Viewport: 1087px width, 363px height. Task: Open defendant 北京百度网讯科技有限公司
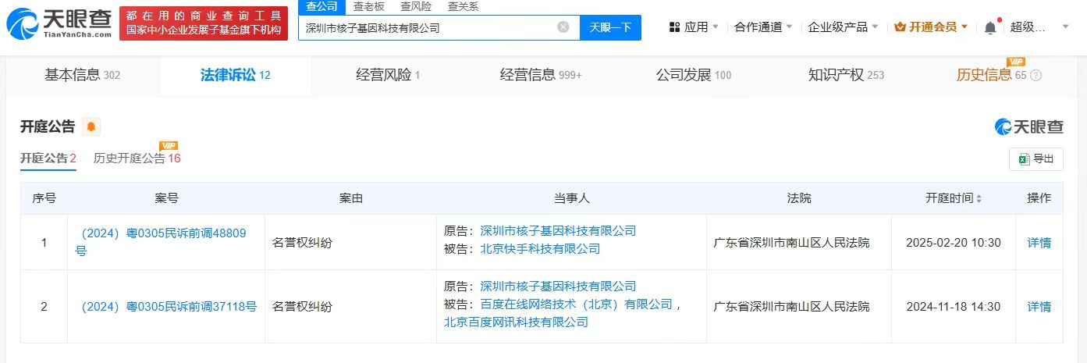516,322
